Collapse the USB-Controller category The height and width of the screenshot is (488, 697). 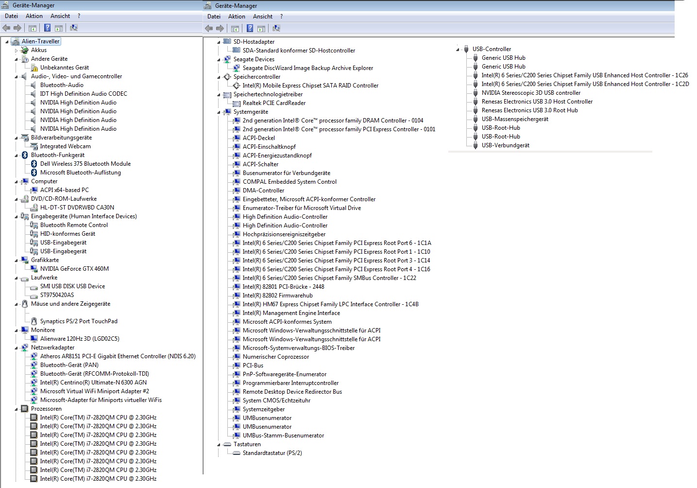458,50
